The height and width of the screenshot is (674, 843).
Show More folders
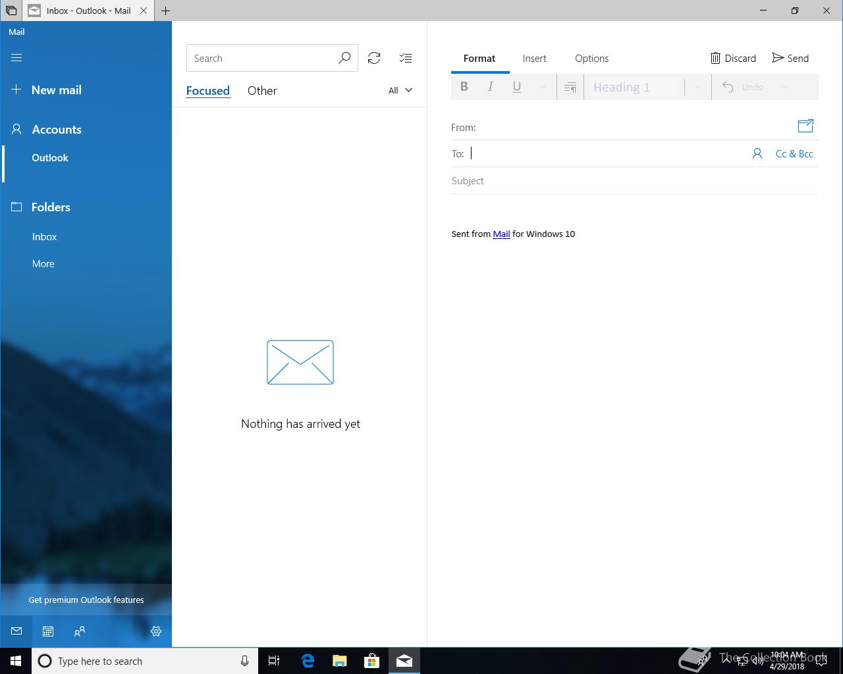pyautogui.click(x=43, y=264)
